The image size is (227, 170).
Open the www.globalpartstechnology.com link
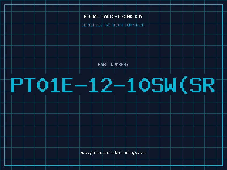tap(113, 153)
